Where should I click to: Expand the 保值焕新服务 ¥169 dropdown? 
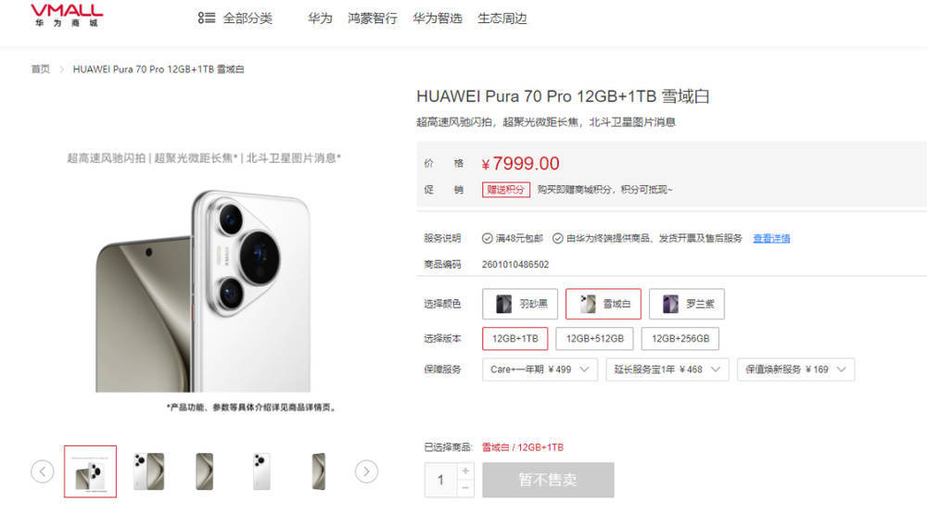(x=795, y=370)
